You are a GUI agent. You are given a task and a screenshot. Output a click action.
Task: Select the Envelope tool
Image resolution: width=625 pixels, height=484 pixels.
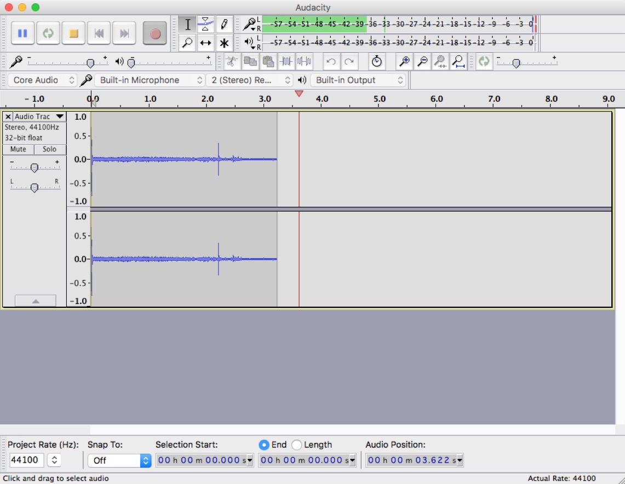click(205, 24)
